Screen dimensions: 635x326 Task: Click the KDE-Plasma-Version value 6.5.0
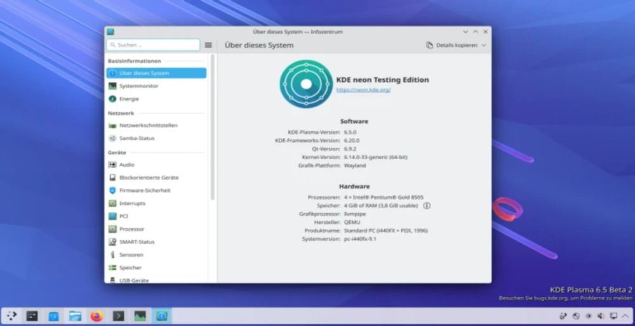click(350, 133)
